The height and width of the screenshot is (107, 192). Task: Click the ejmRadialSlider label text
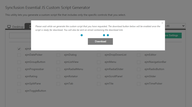114,69
